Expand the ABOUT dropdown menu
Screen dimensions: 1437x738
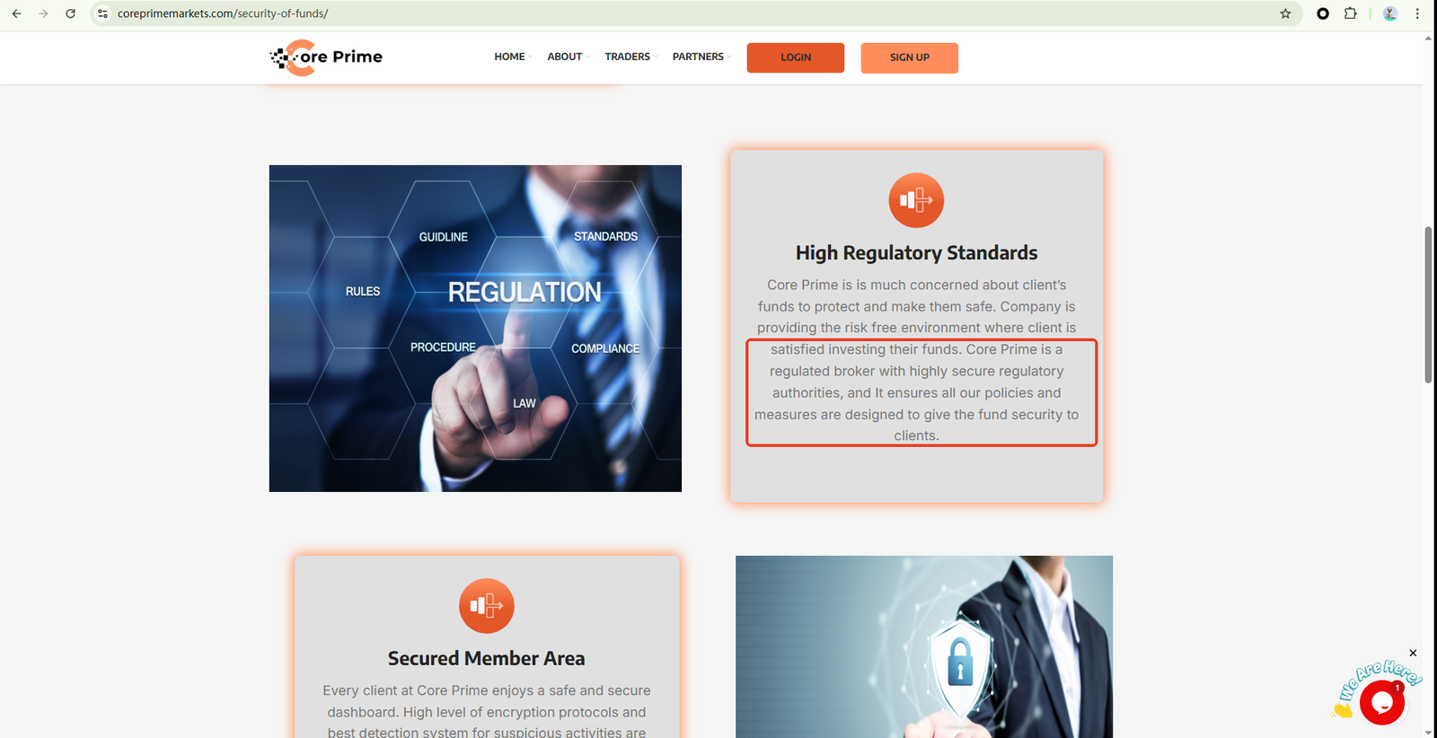tap(568, 57)
